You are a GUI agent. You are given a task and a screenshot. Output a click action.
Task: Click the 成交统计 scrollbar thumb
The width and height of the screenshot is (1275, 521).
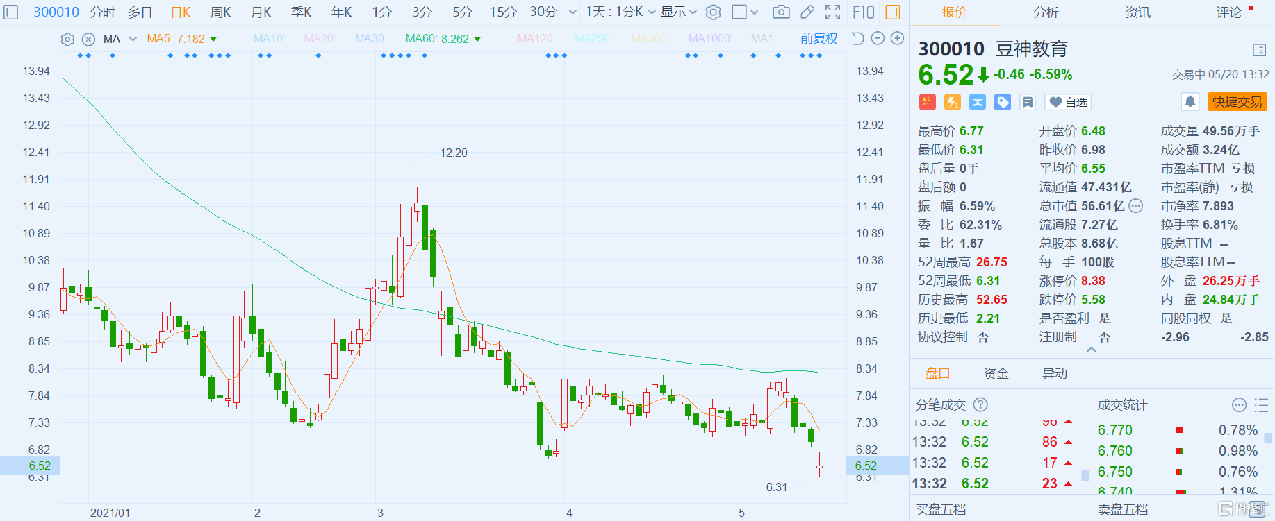tap(1268, 438)
